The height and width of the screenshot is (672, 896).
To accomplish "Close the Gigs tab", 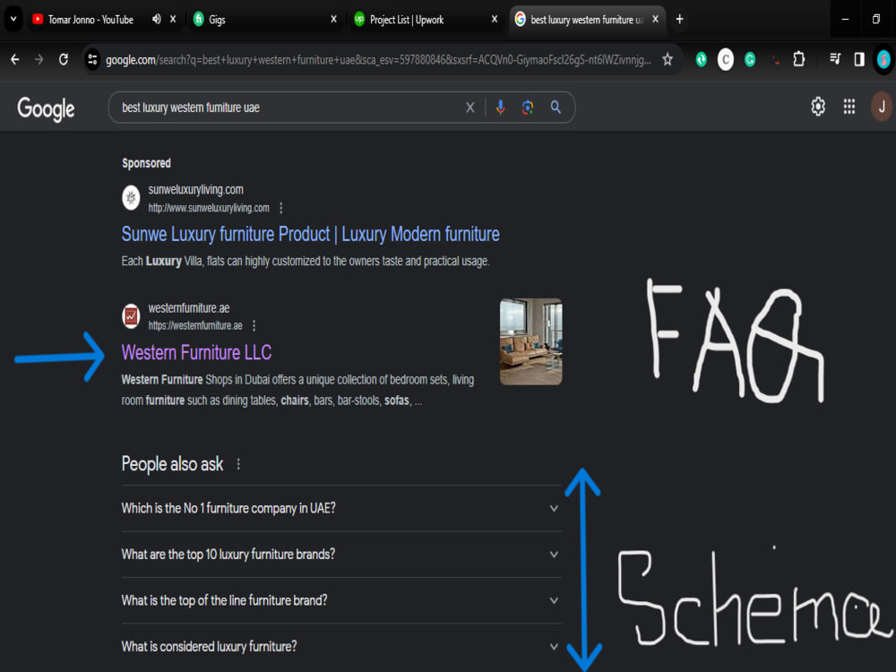I will tap(333, 20).
